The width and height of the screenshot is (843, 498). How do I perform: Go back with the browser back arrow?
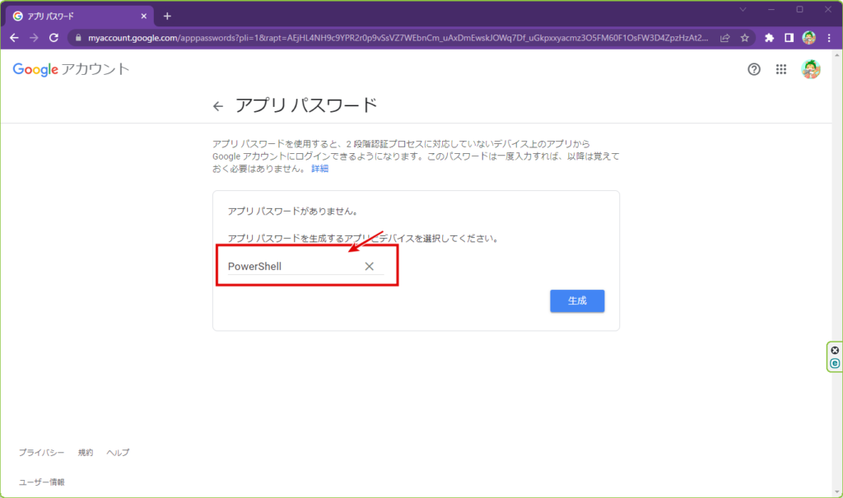tap(15, 38)
